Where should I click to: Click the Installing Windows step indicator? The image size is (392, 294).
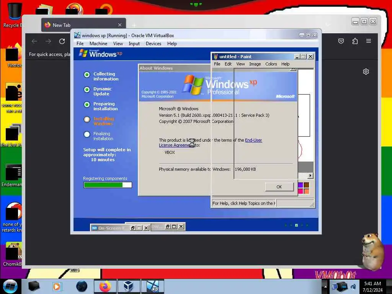pyautogui.click(x=87, y=119)
